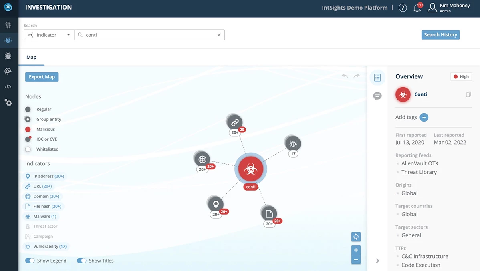Click the fingerprint icon in left sidebar

(8, 25)
